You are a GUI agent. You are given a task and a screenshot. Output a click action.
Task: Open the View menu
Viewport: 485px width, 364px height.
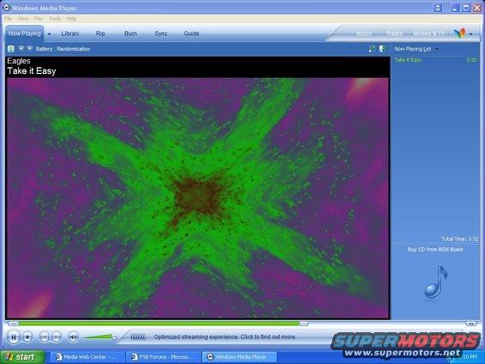(x=23, y=19)
